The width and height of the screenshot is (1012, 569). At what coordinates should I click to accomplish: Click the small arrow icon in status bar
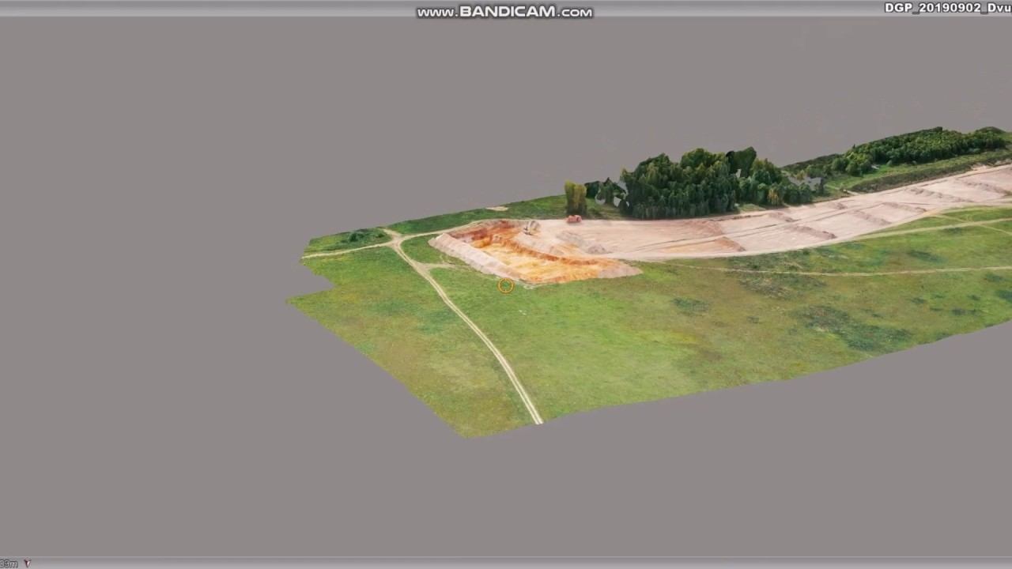coord(27,563)
